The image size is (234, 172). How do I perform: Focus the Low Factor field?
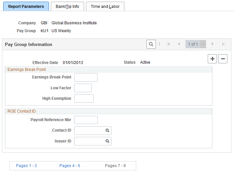tap(83, 88)
